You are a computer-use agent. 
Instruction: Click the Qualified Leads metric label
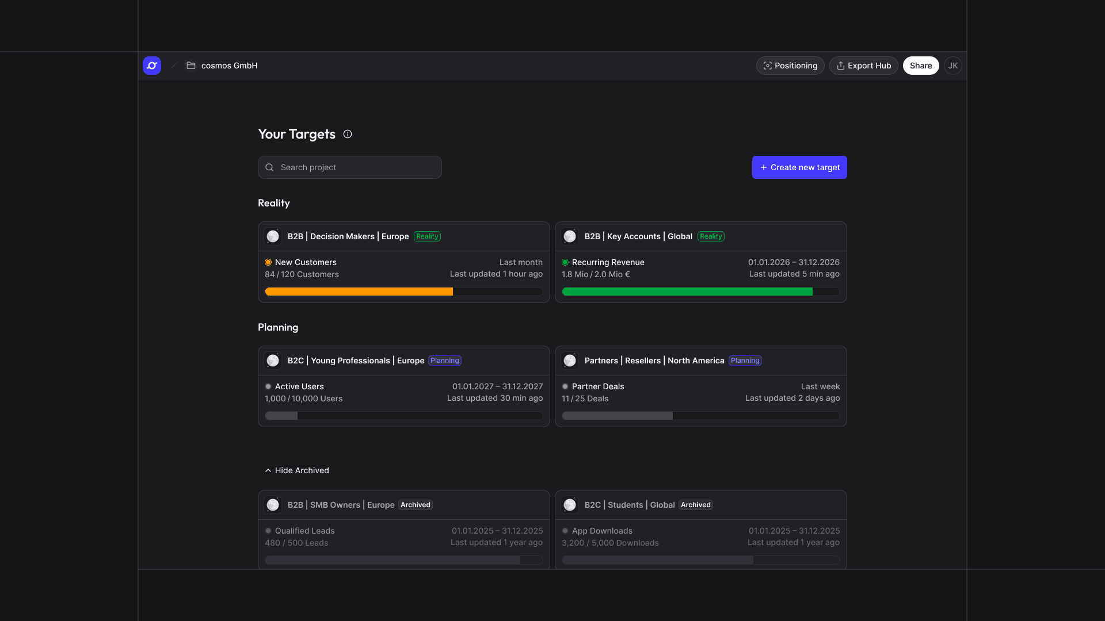(304, 531)
